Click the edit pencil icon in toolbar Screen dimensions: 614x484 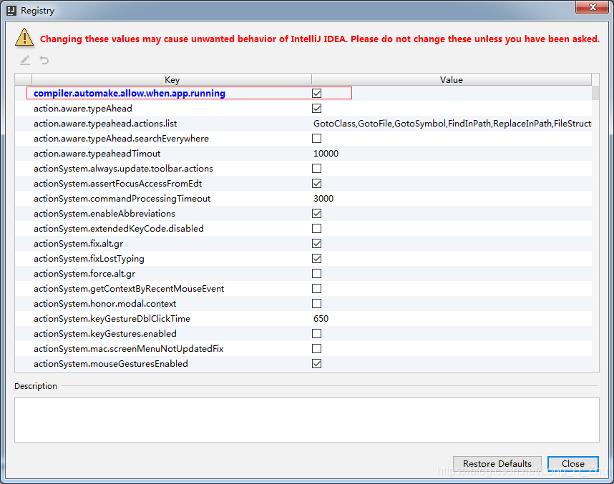(25, 60)
